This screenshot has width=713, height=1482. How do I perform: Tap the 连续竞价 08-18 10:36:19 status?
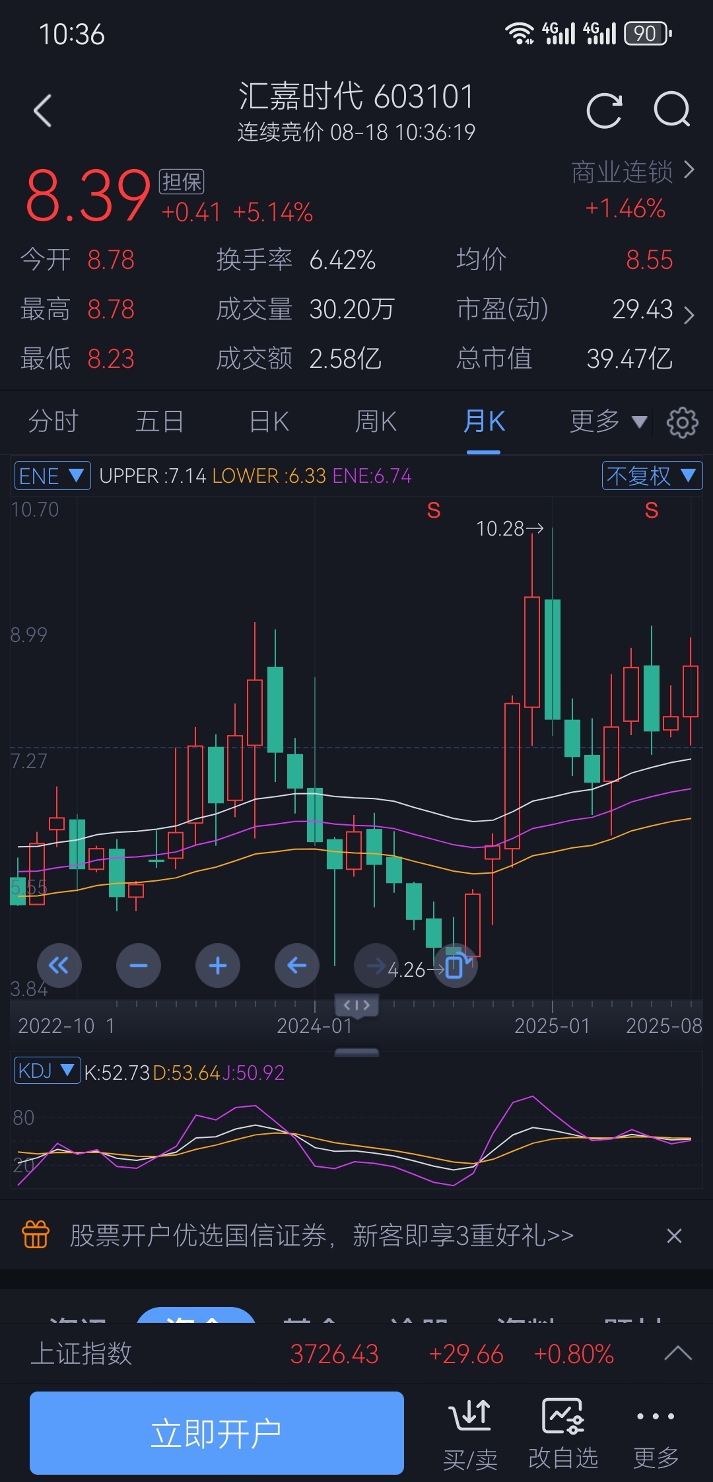click(x=356, y=132)
